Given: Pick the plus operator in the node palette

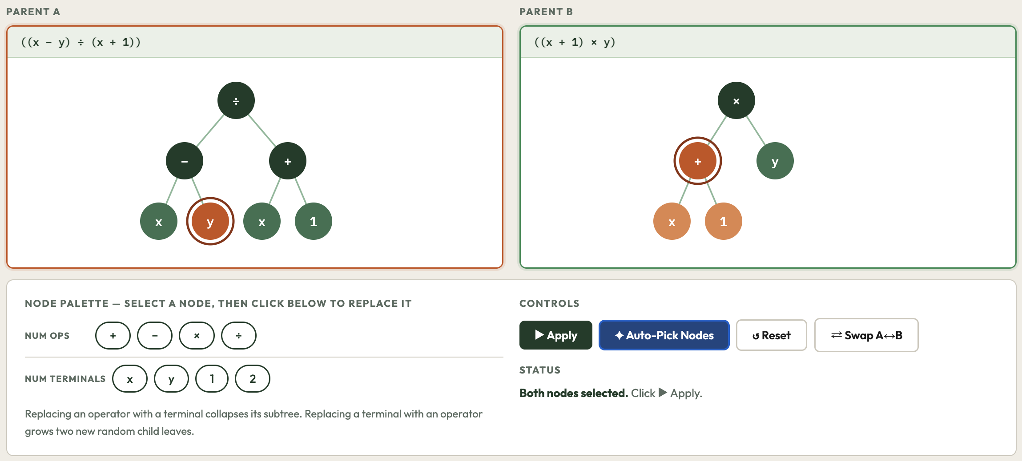Looking at the screenshot, I should pyautogui.click(x=113, y=335).
